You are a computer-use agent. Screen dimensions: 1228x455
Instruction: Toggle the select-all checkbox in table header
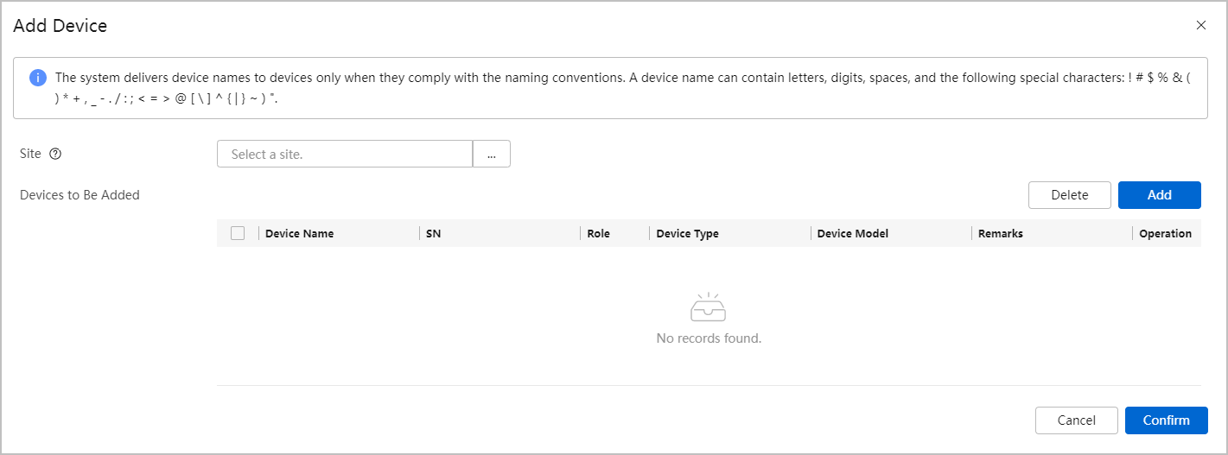pyautogui.click(x=238, y=233)
